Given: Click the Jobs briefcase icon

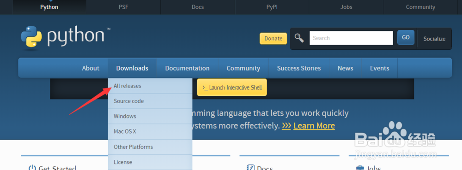Looking at the screenshot, I should [x=360, y=168].
